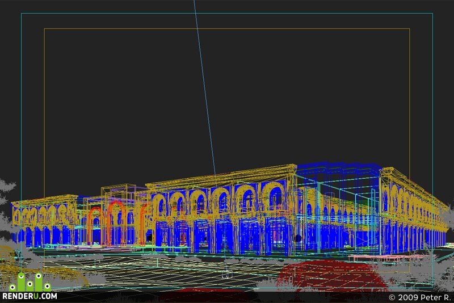454x303 pixels.
Task: Select the yellow ground paving grid
Action: click(x=162, y=271)
